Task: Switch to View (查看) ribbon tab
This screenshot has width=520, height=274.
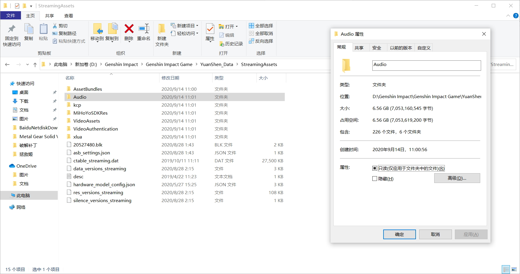Action: click(x=69, y=16)
